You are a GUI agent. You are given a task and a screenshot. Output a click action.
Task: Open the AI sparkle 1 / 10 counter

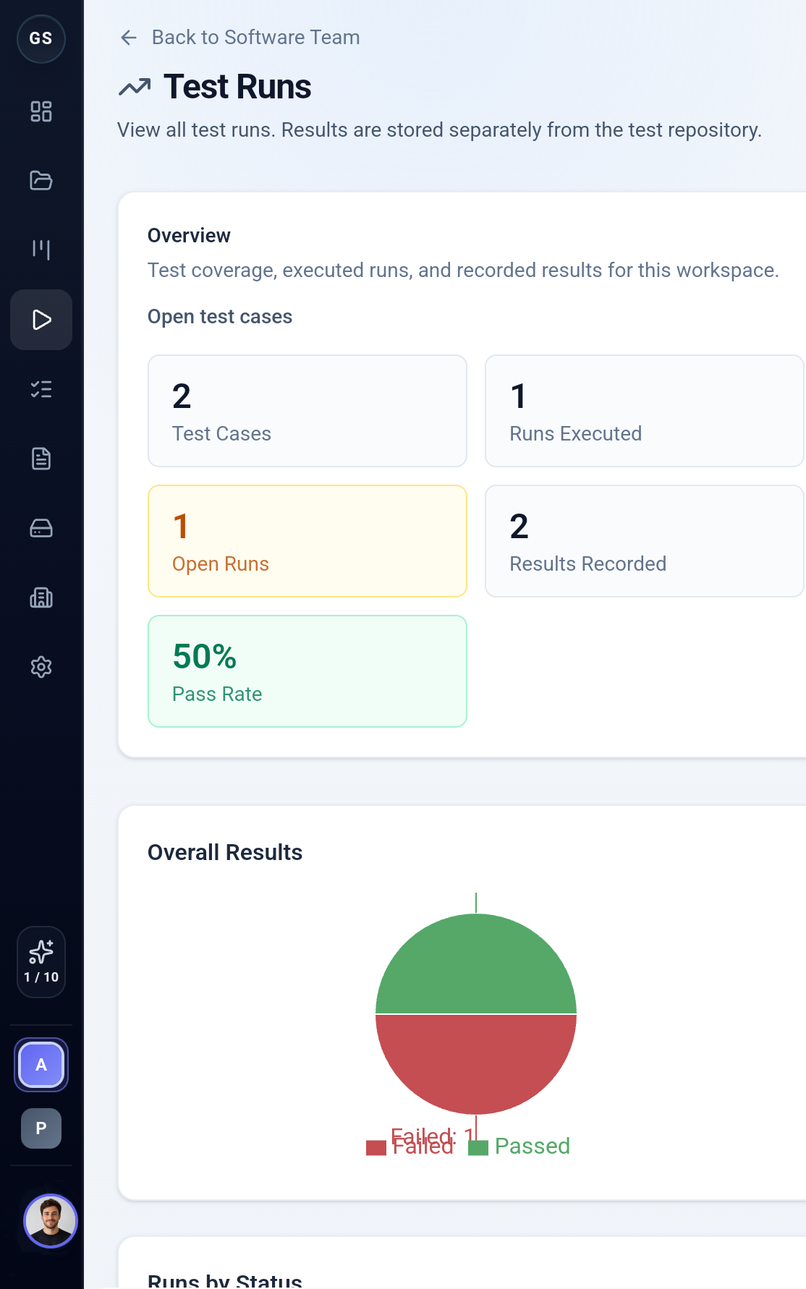(x=41, y=962)
